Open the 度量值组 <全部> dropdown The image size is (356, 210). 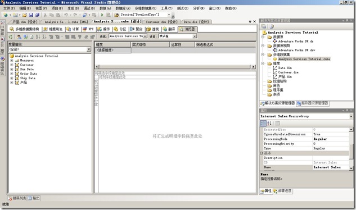point(89,49)
